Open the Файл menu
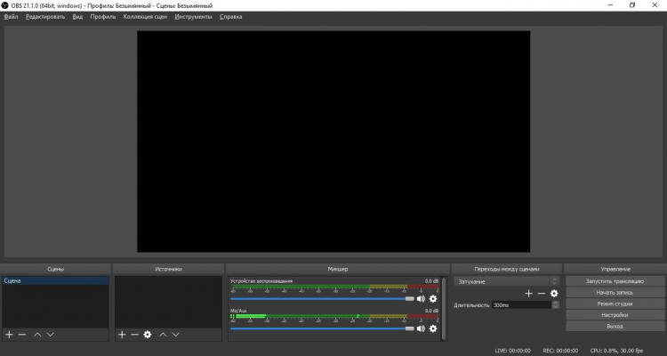This screenshot has height=356, width=667. coord(11,17)
